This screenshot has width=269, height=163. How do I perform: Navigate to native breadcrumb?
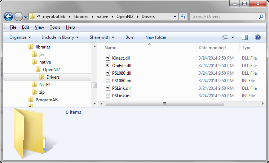pos(102,17)
